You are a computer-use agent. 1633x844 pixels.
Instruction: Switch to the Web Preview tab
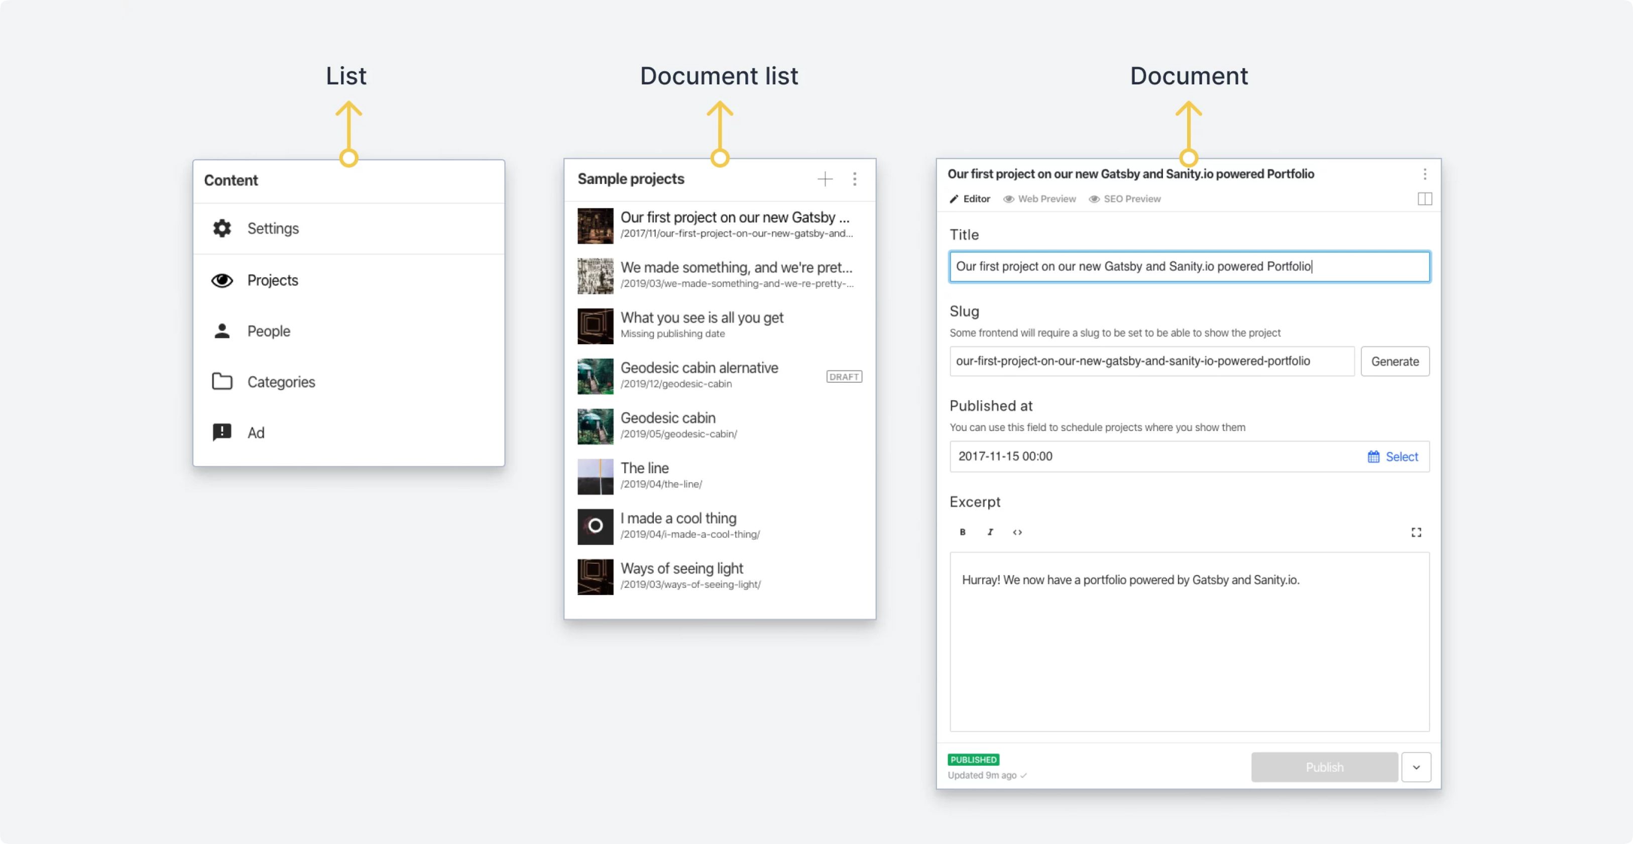click(1039, 199)
